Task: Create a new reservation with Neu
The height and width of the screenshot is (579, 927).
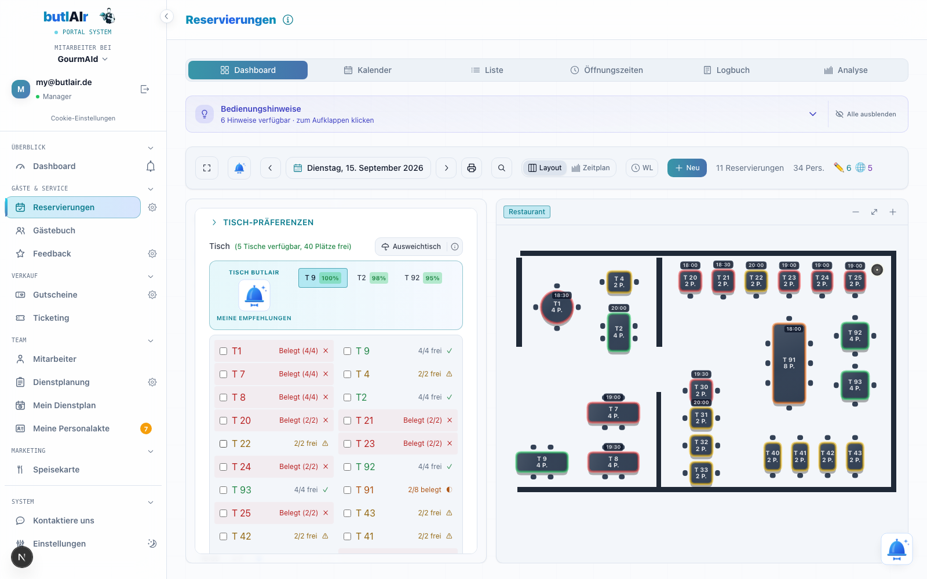Action: [x=687, y=168]
